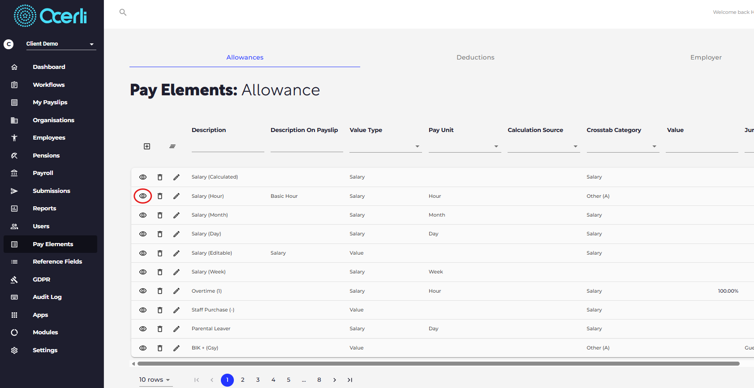Click the Description filter input field
The width and height of the screenshot is (754, 388).
[x=228, y=146]
